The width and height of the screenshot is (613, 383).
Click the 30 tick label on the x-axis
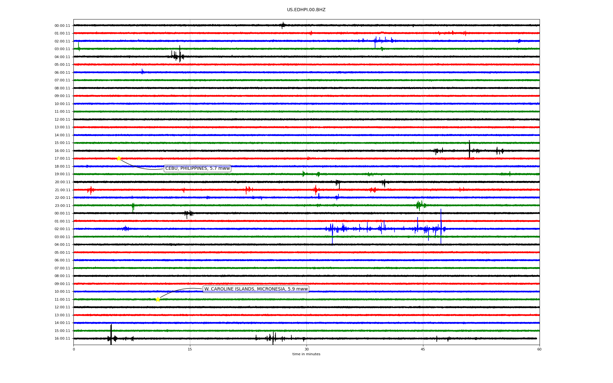[x=306, y=349]
